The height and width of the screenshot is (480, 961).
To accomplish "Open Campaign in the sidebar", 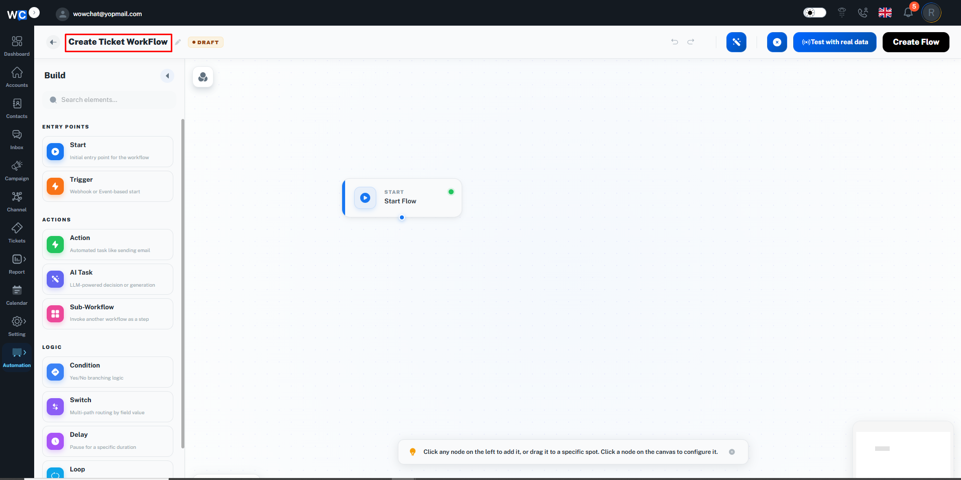I will tap(17, 170).
